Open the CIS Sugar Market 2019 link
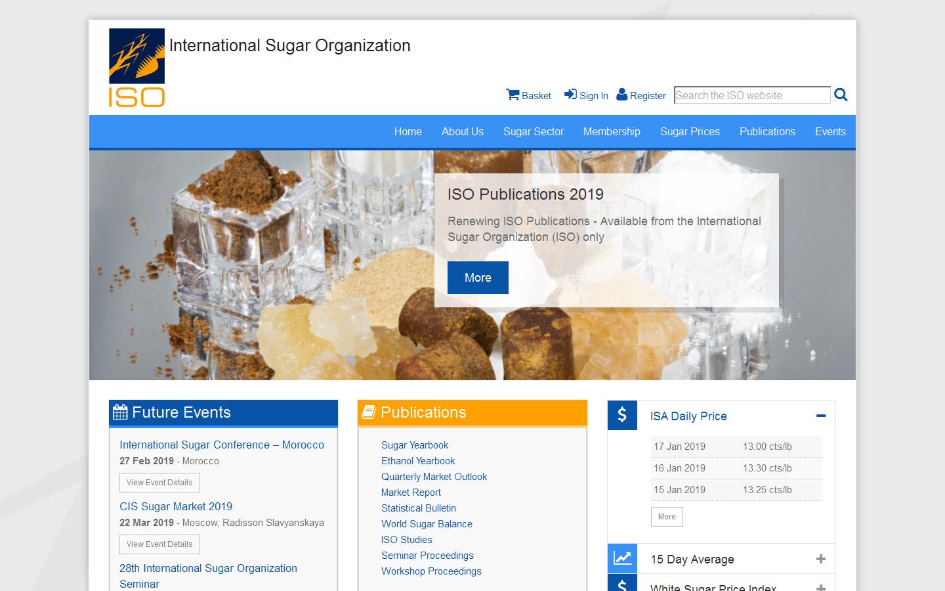Image resolution: width=945 pixels, height=591 pixels. click(176, 506)
